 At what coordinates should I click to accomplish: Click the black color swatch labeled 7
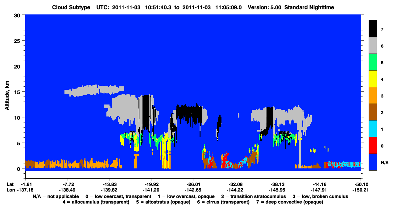[373, 29]
